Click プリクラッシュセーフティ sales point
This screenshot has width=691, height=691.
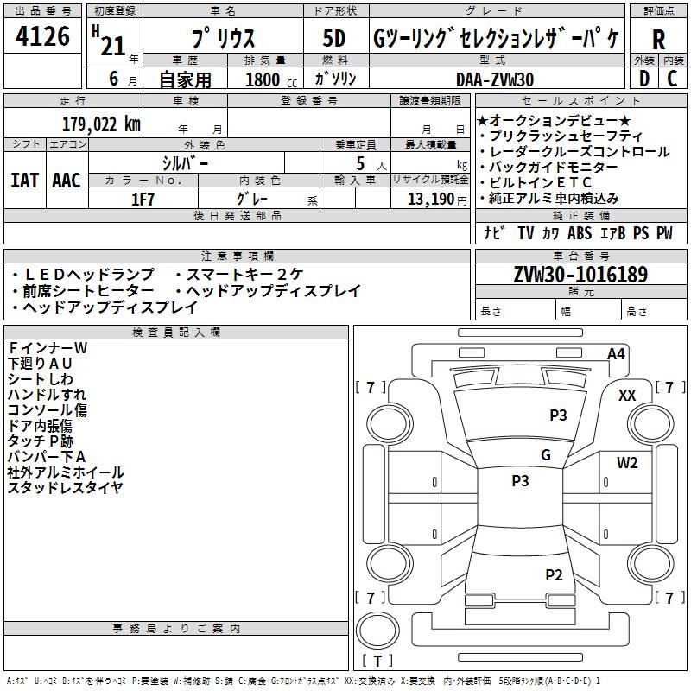pos(562,136)
